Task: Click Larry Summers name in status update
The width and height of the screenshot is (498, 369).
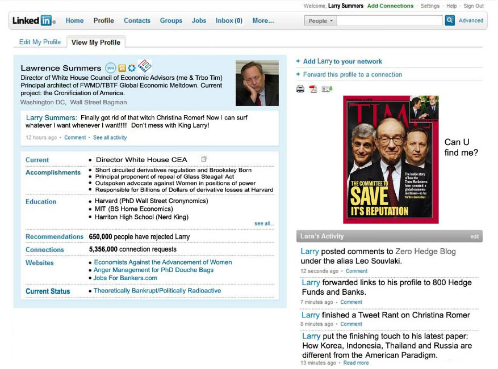Action: (x=52, y=117)
